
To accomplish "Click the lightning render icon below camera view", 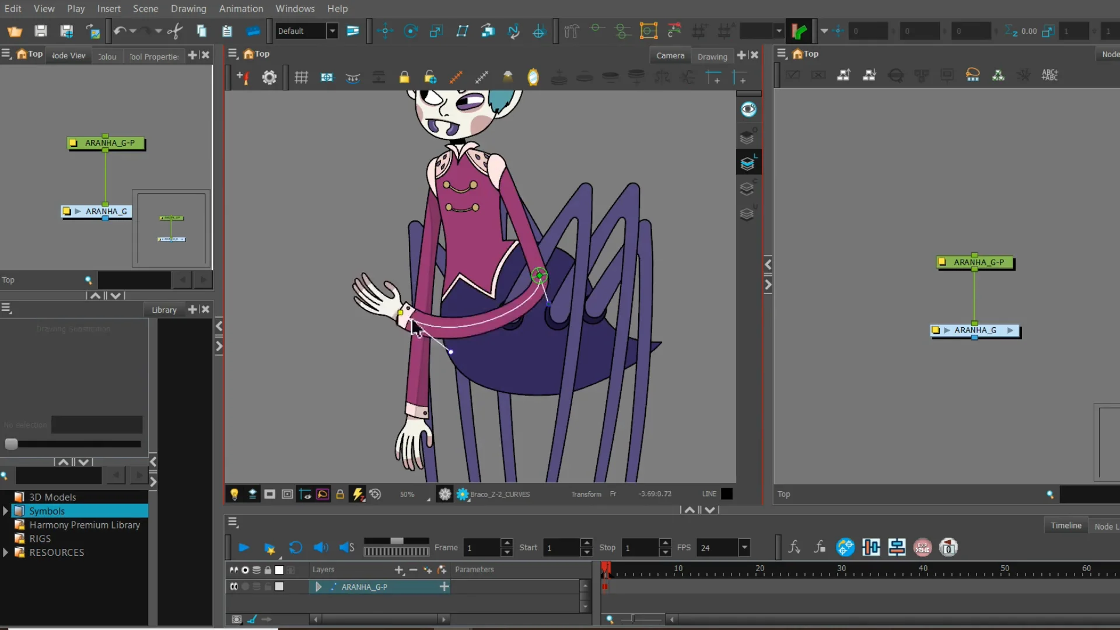I will pos(358,494).
